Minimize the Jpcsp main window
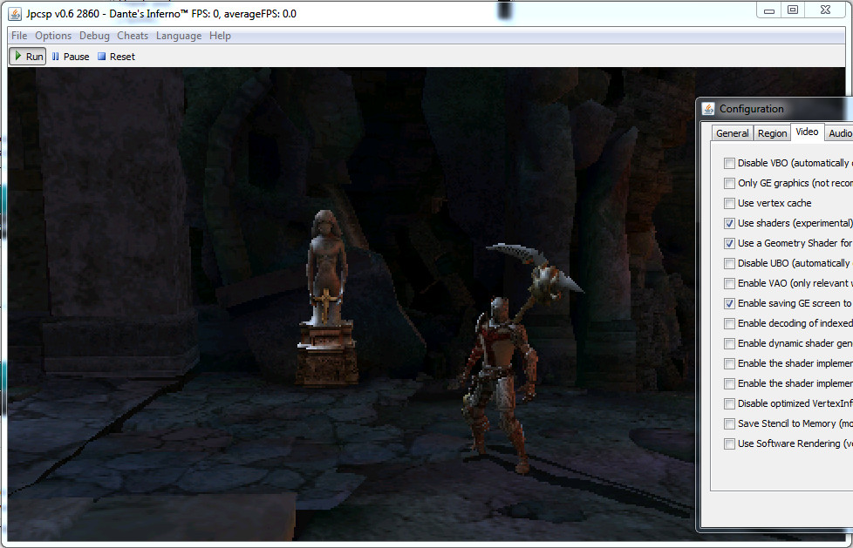853x548 pixels. click(x=768, y=10)
